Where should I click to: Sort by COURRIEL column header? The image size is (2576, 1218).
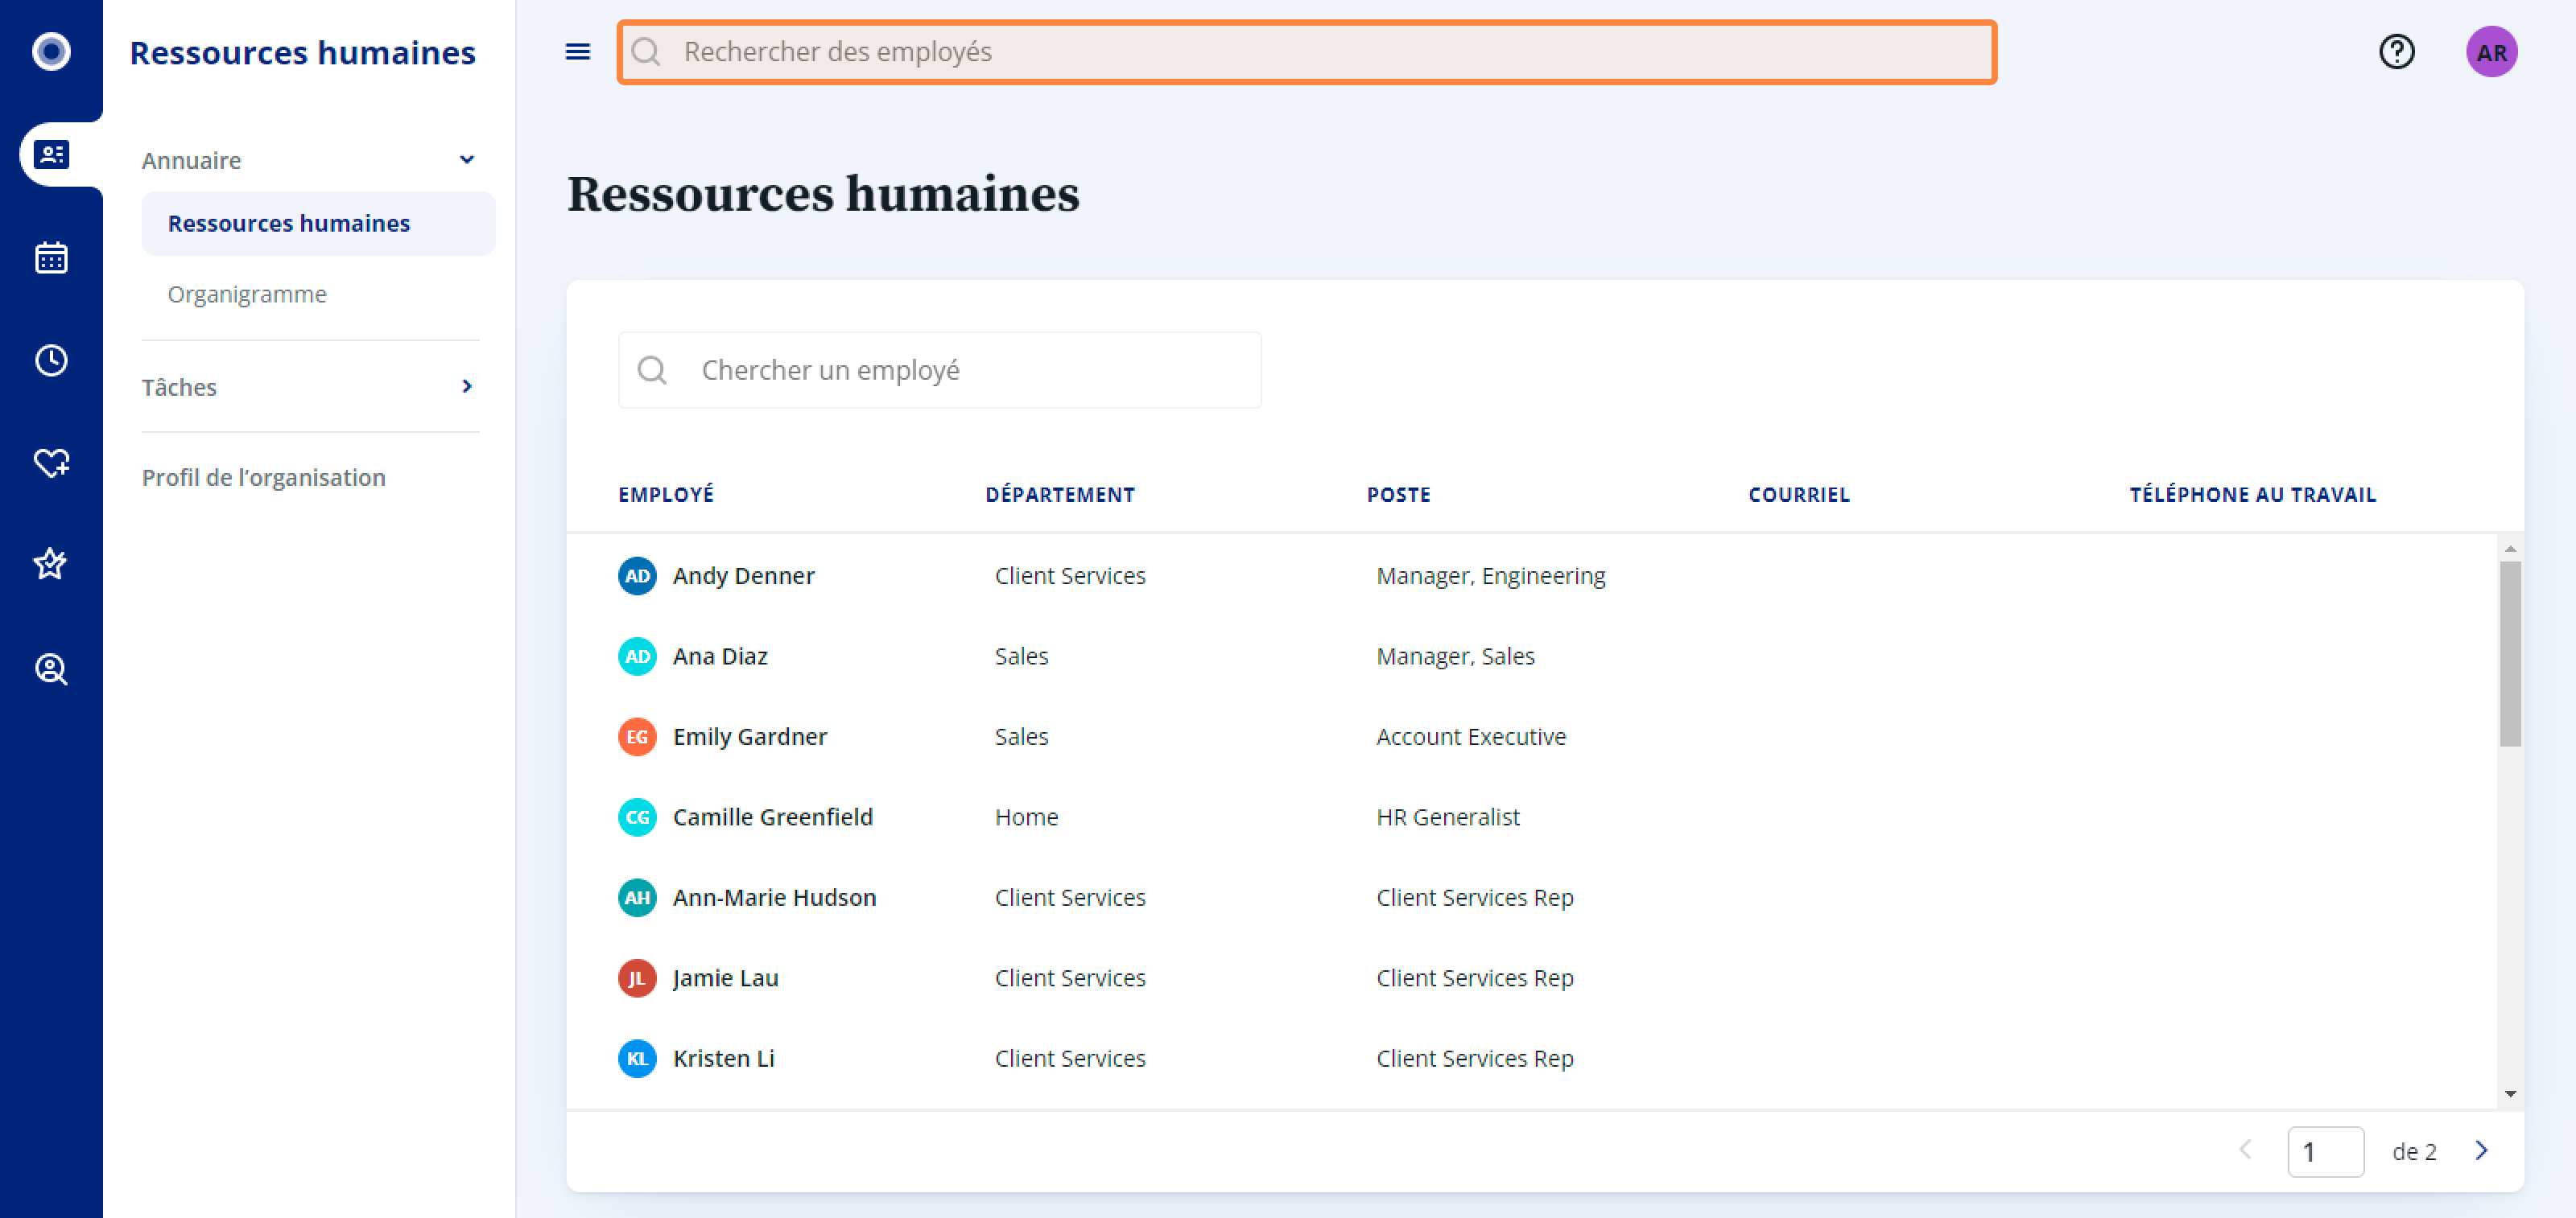click(1799, 496)
